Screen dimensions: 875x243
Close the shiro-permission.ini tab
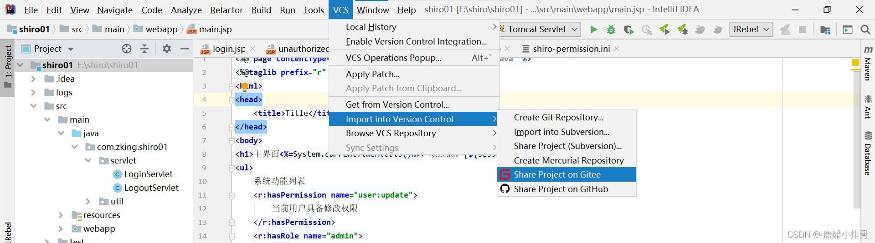click(x=617, y=49)
